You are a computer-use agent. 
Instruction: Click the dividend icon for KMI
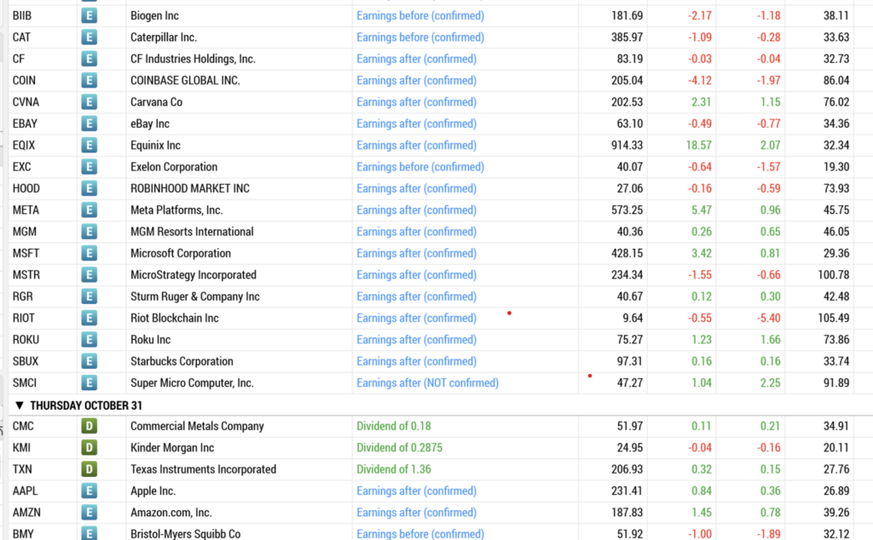click(x=89, y=448)
